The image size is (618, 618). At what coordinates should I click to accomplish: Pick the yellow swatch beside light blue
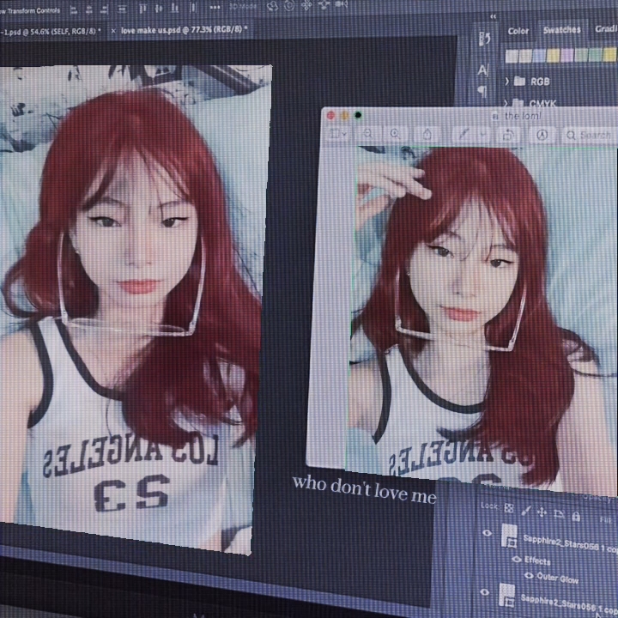(553, 56)
